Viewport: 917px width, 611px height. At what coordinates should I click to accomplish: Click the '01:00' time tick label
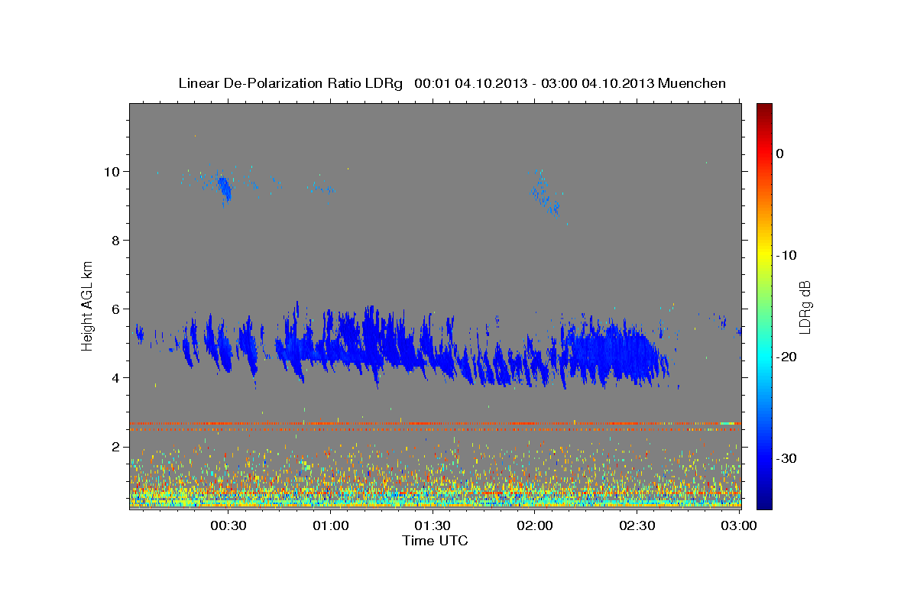pyautogui.click(x=331, y=526)
